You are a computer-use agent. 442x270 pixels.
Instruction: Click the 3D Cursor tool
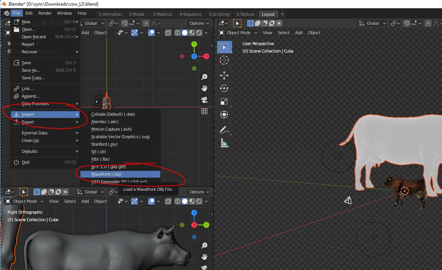tap(224, 60)
